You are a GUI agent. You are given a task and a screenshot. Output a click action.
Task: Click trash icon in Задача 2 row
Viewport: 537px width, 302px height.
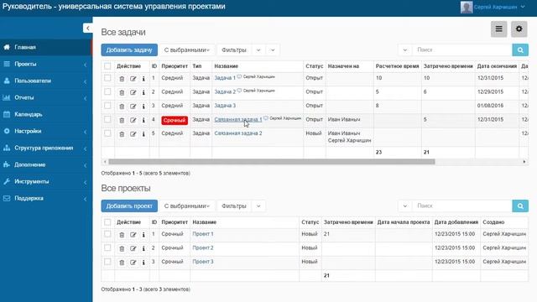(122, 93)
